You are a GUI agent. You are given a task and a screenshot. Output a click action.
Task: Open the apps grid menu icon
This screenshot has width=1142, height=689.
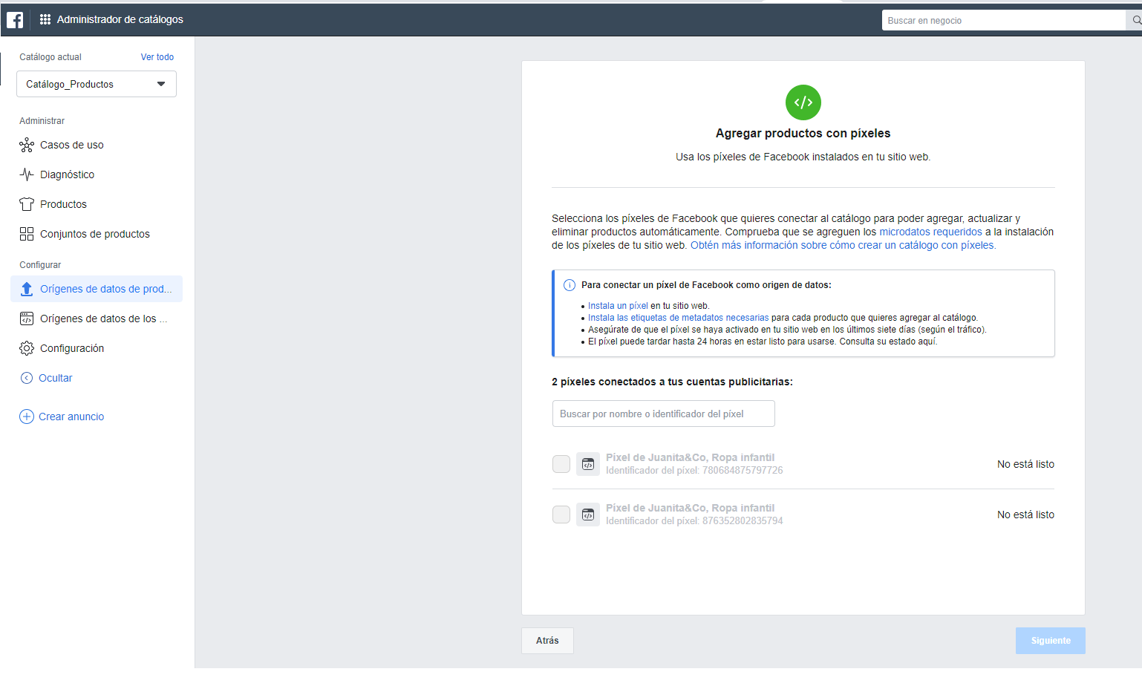45,19
